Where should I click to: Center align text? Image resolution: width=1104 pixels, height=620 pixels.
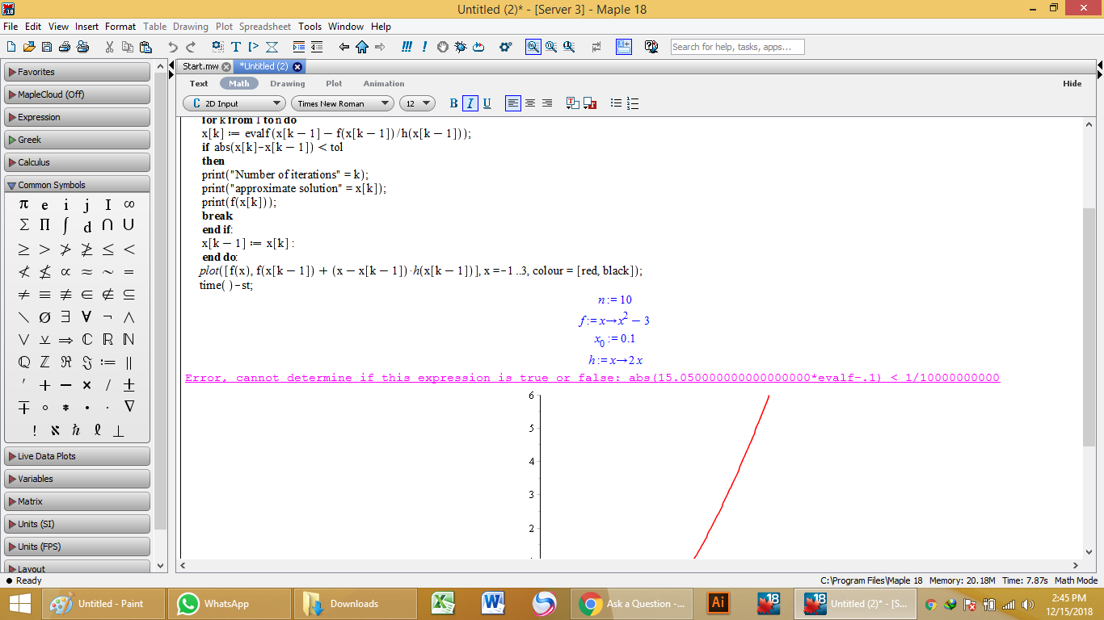point(530,103)
